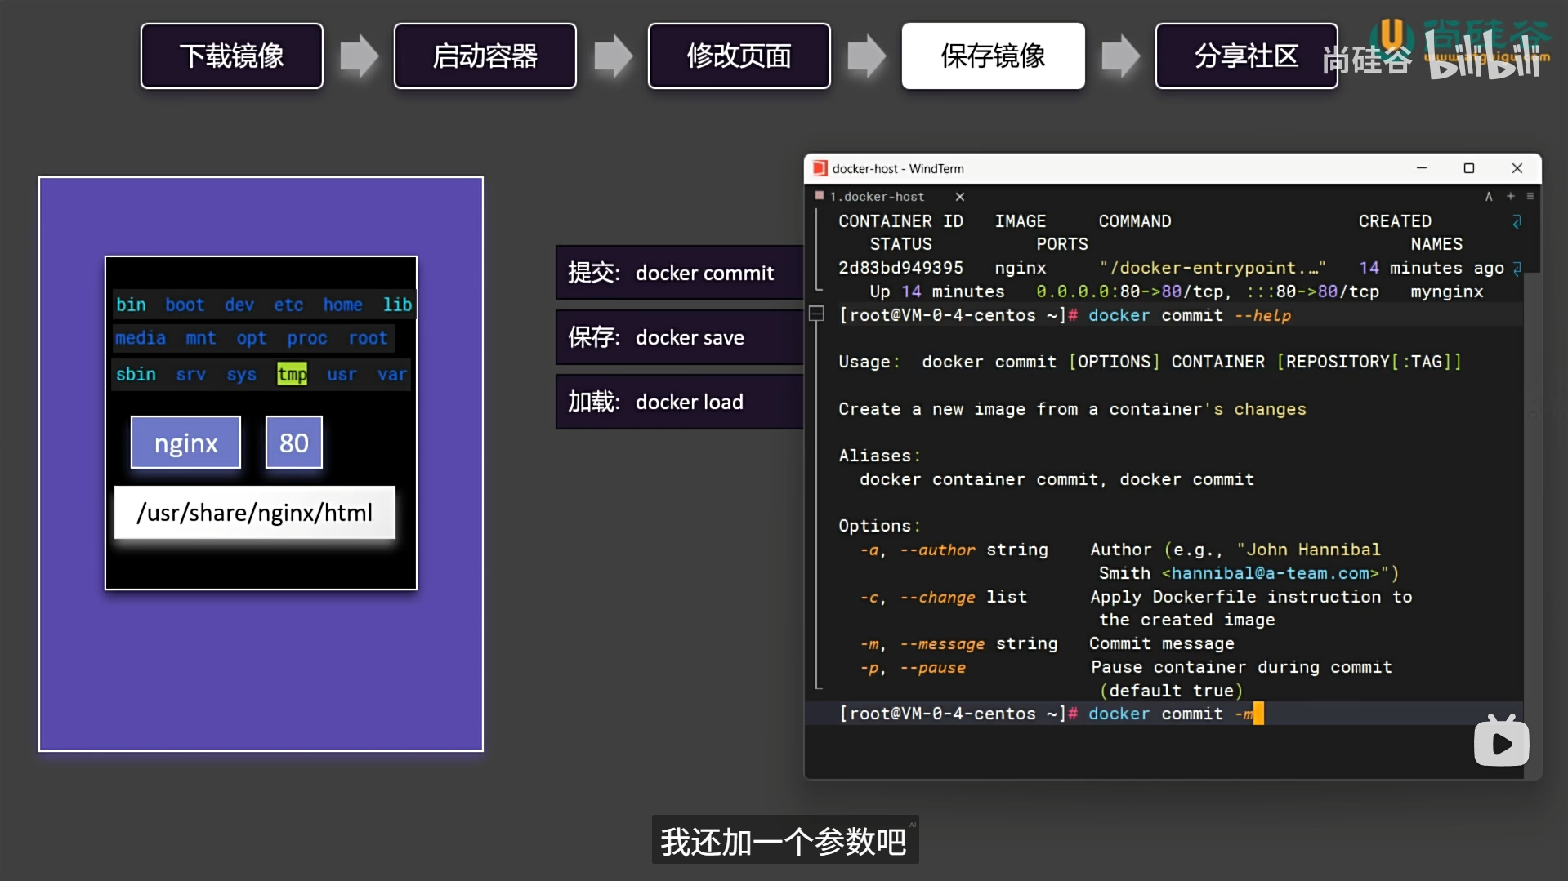This screenshot has height=881, width=1568.
Task: Click the 'Aliases:' heading in terminal
Action: coord(879,456)
